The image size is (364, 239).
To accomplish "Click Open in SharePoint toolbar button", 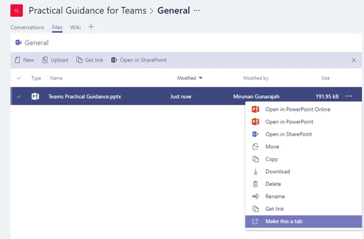I will pyautogui.click(x=139, y=60).
